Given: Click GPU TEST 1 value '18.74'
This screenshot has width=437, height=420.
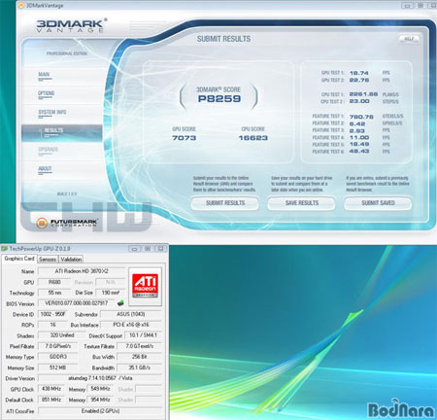Looking at the screenshot, I should 359,73.
